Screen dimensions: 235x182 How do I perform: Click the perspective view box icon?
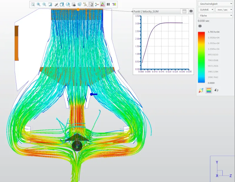(79, 4)
